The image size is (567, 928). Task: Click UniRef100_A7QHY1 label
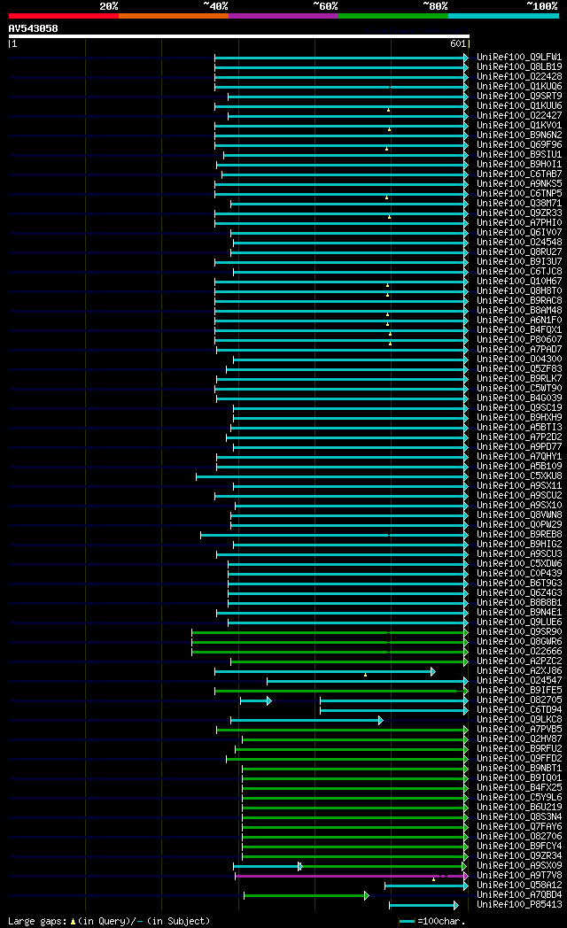click(x=519, y=457)
